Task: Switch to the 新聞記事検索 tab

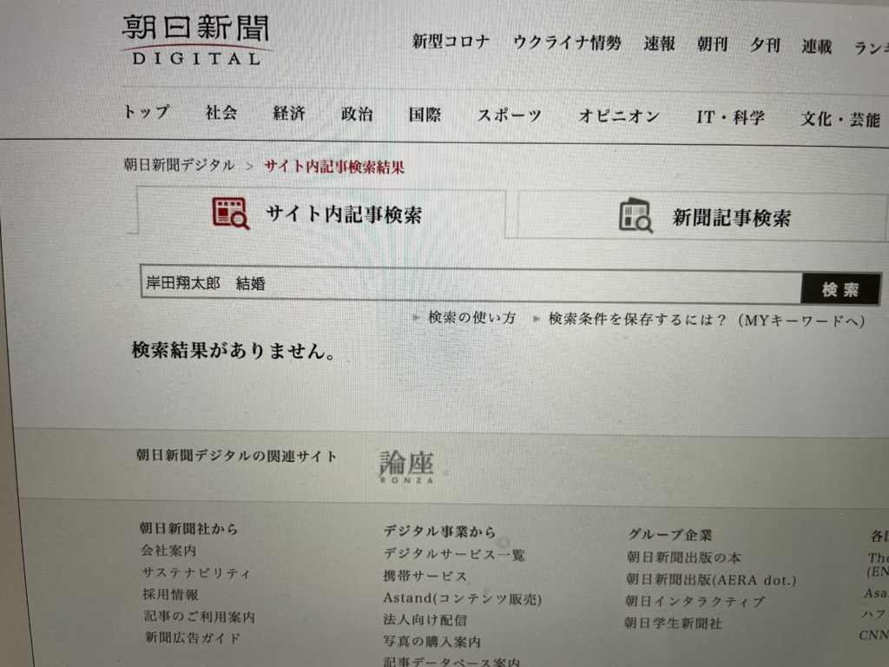Action: coord(701,216)
